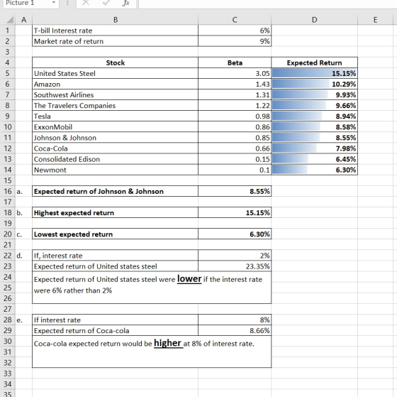The width and height of the screenshot is (397, 397).
Task: Click the underlined word lower
Action: [x=189, y=279]
